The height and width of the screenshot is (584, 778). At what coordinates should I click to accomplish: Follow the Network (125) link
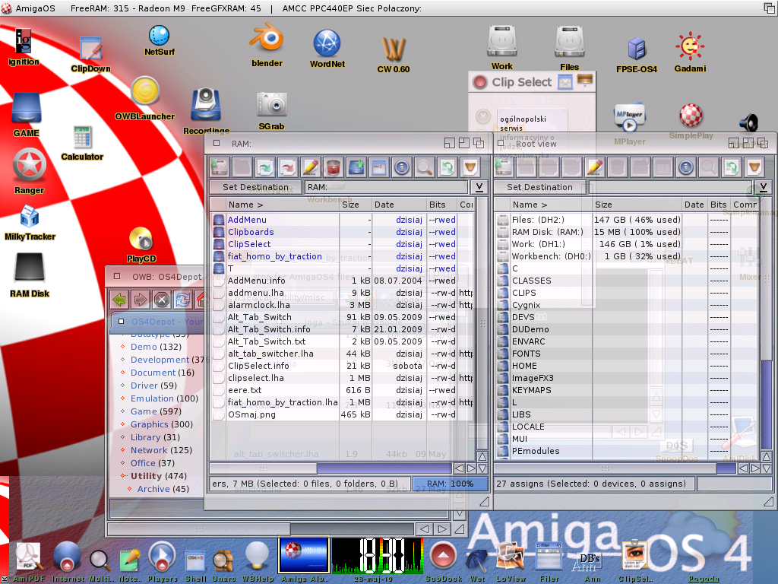[x=161, y=450]
